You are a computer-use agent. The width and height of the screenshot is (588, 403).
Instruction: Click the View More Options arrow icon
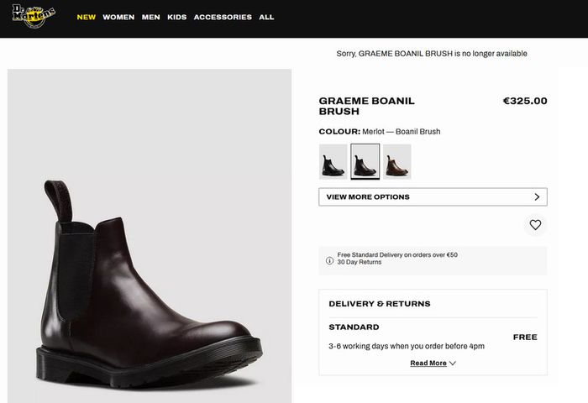coord(537,196)
